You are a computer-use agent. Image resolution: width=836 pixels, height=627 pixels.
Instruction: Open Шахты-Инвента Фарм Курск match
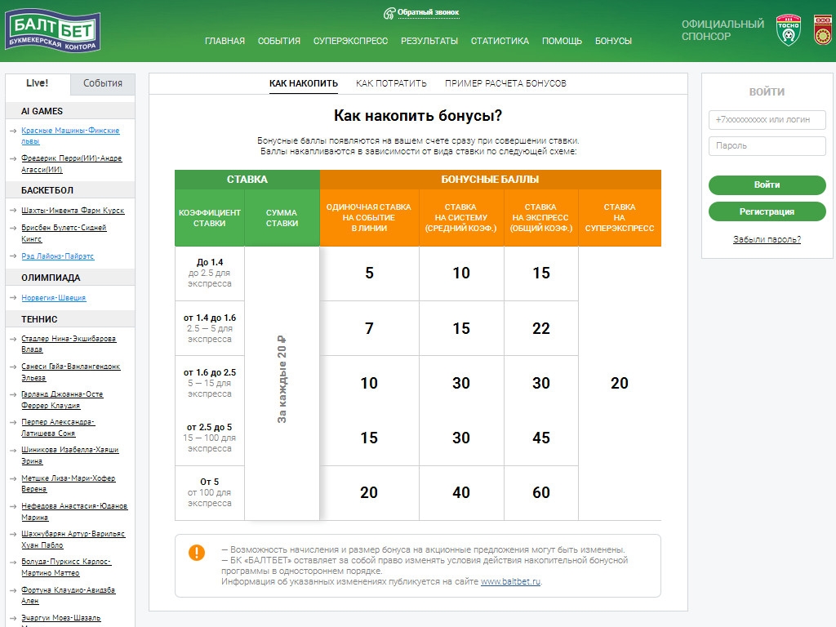pos(73,211)
